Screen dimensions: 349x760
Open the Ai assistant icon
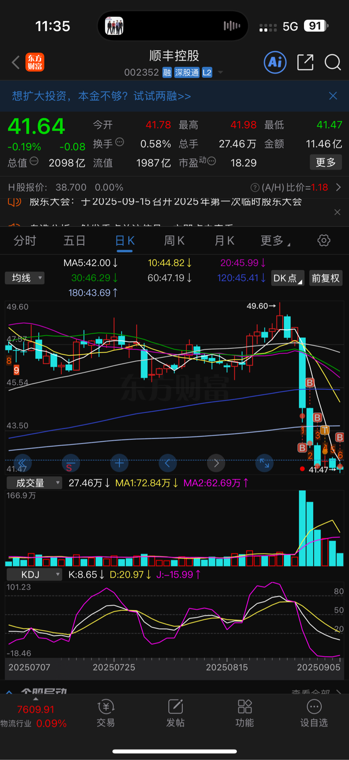pos(275,62)
